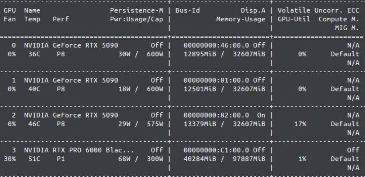Click the 'Pwr:Usage/Cap' header text
The height and width of the screenshot is (177, 365).
[137, 19]
